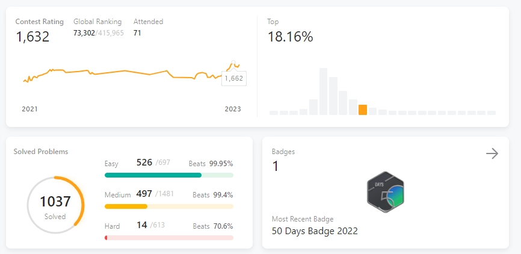Click the Medium difficulty label
521x254 pixels.
tap(117, 194)
